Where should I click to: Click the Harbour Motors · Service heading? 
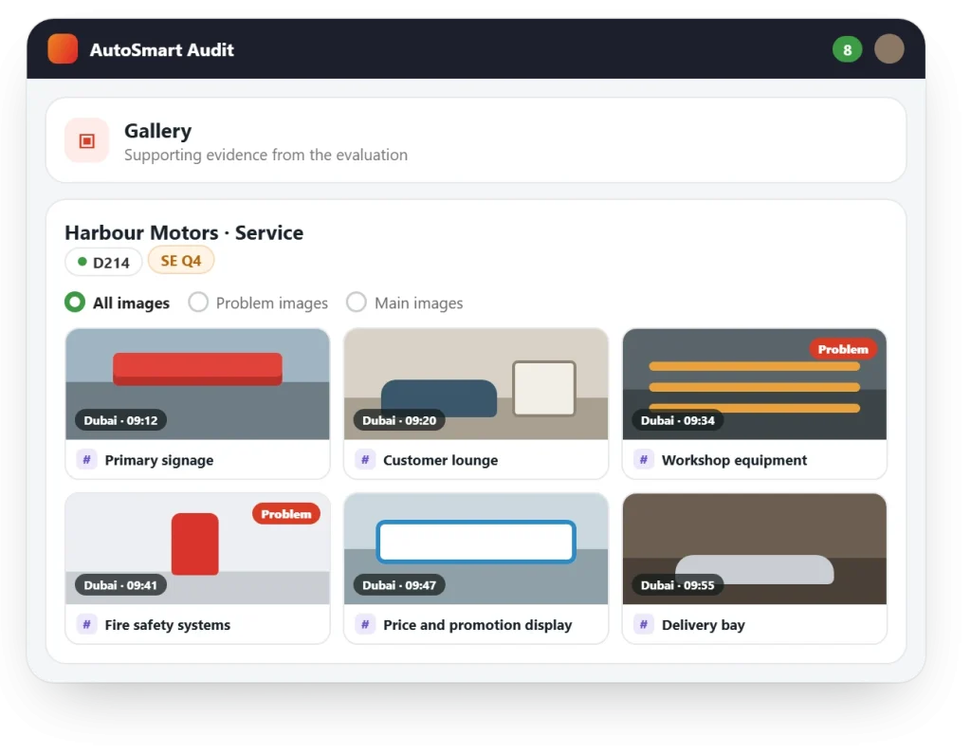184,232
